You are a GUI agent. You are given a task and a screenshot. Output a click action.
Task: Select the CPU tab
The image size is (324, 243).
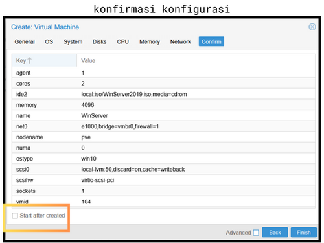click(x=123, y=41)
